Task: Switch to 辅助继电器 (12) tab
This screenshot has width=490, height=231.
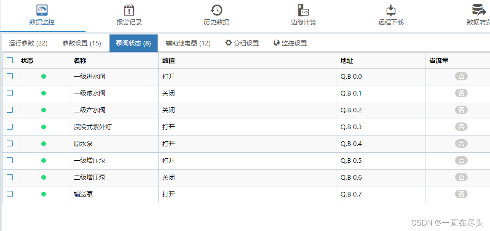Action: pos(188,43)
